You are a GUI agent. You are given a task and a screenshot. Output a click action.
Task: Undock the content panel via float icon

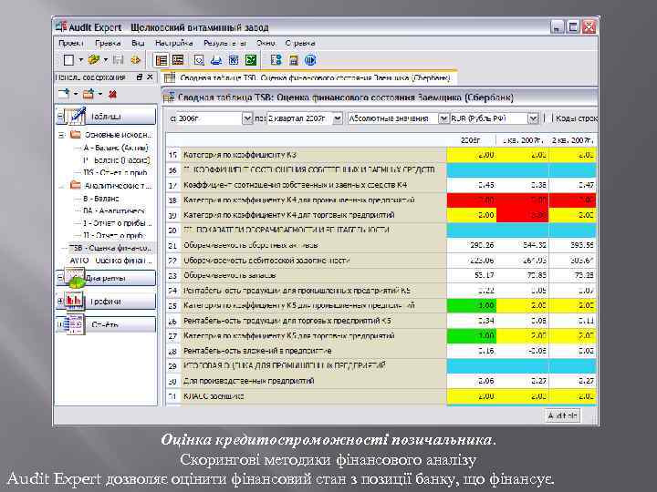point(140,77)
